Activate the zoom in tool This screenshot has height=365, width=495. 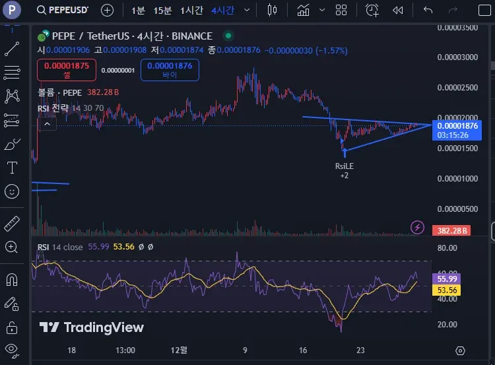12,248
